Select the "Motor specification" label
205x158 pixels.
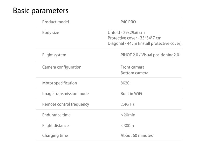click(59, 83)
